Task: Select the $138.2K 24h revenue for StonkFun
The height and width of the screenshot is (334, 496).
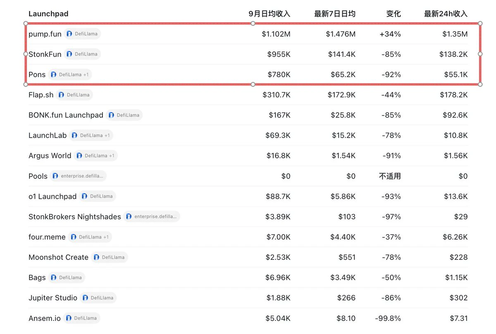Action: click(x=454, y=54)
